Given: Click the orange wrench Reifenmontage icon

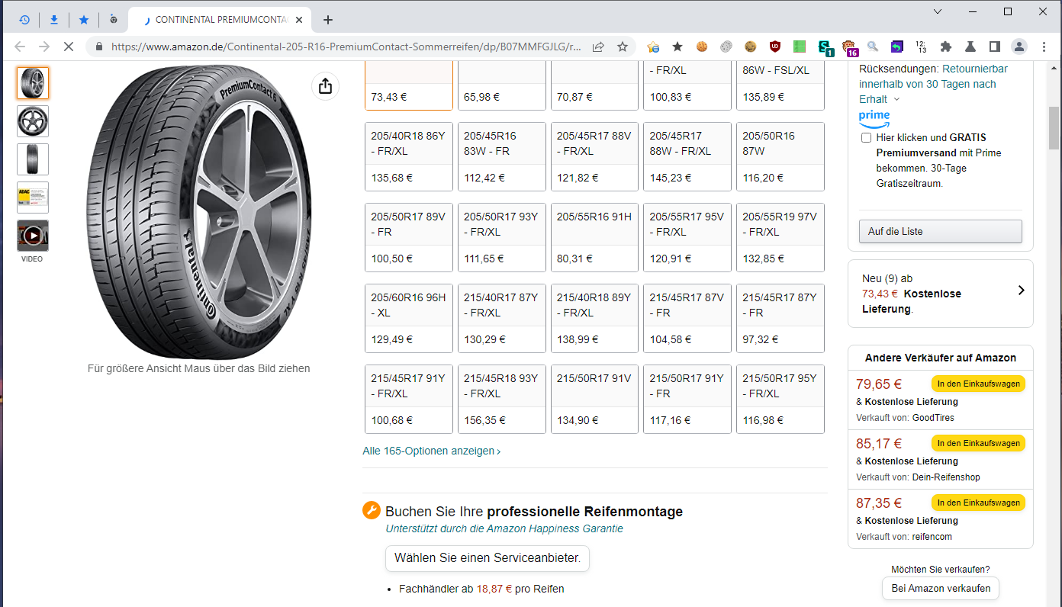Looking at the screenshot, I should 372,511.
